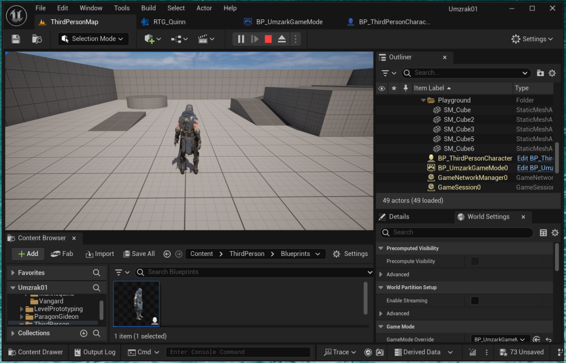Image resolution: width=566 pixels, height=363 pixels.
Task: Click the Outliner pinned column header icon
Action: (x=405, y=88)
